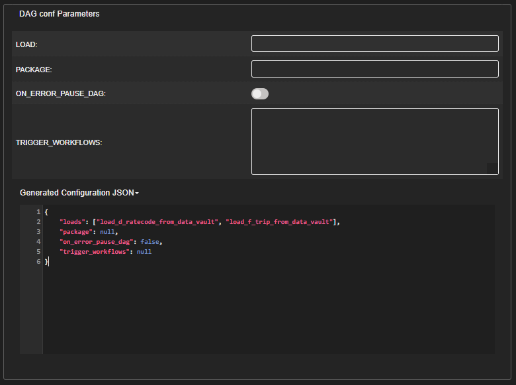Collapse the Generated Configuration JSON section

point(77,193)
